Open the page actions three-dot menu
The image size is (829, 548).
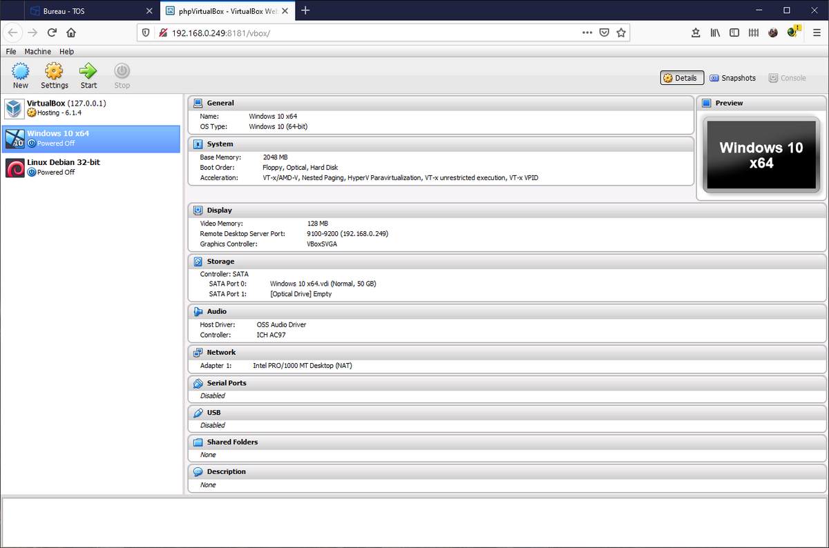click(587, 32)
